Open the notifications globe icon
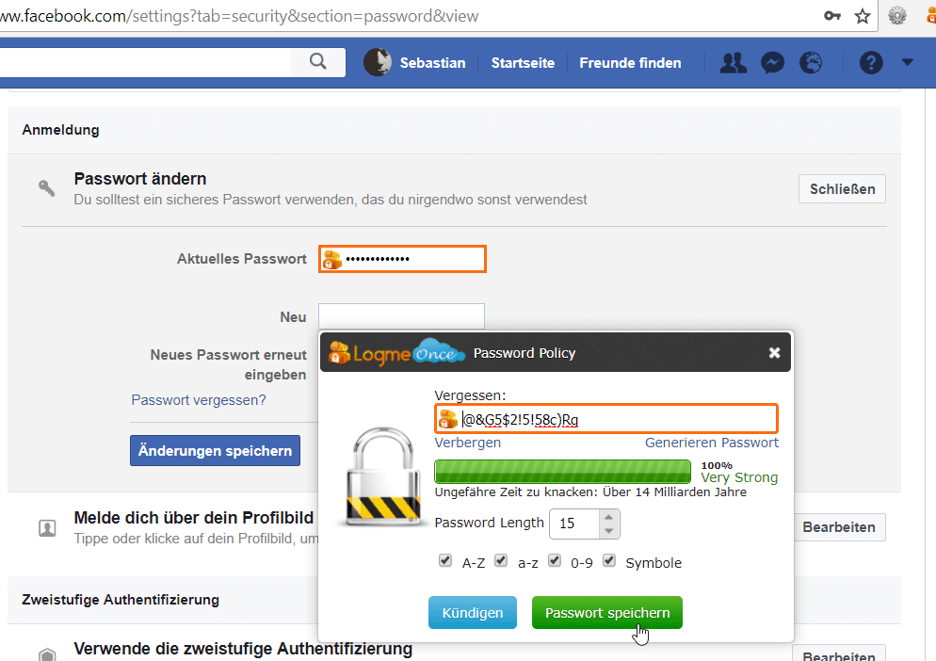This screenshot has height=661, width=936. tap(811, 63)
